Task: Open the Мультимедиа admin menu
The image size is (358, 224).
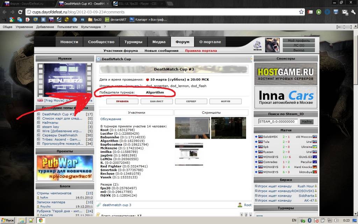Action: click(x=91, y=27)
